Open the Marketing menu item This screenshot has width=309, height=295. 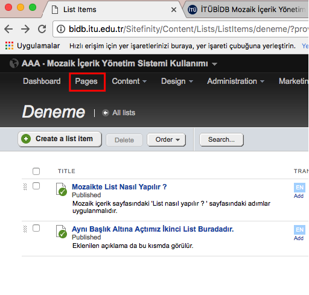293,81
